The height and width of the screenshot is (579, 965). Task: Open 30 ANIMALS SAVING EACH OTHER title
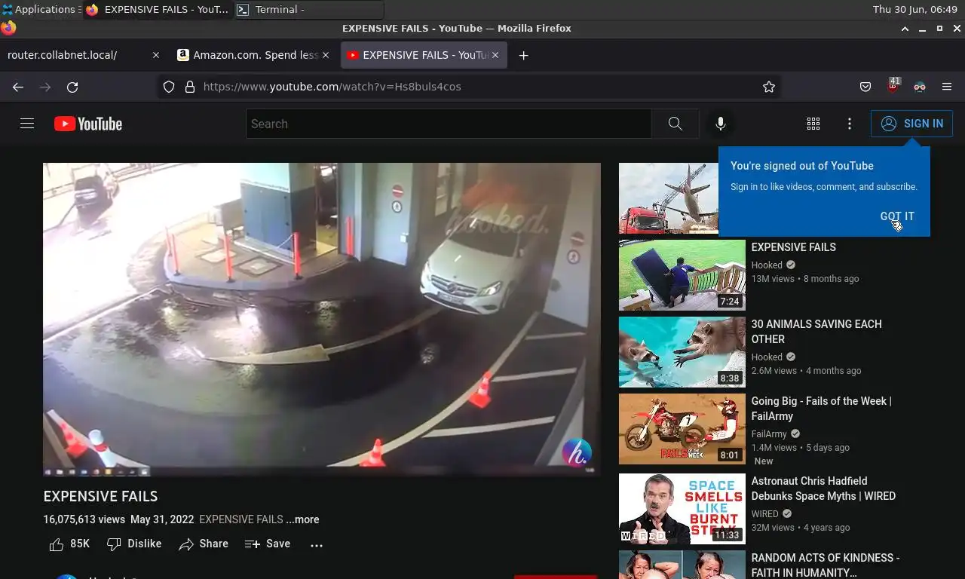tap(816, 332)
